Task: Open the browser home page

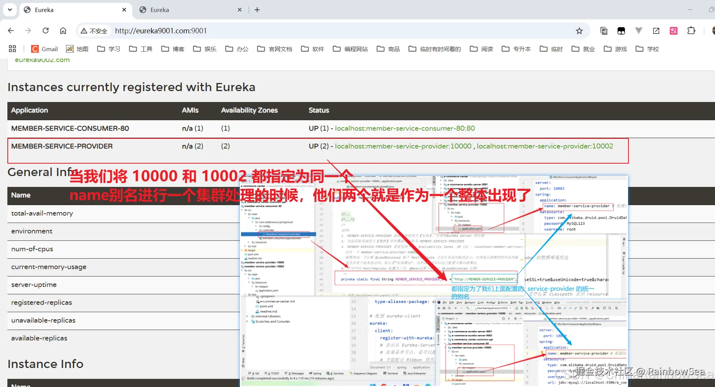Action: pos(63,31)
